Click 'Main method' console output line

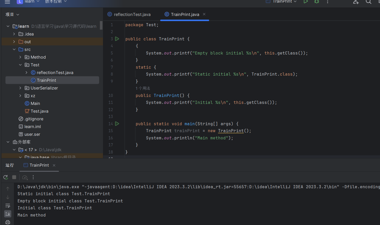pyautogui.click(x=32, y=215)
